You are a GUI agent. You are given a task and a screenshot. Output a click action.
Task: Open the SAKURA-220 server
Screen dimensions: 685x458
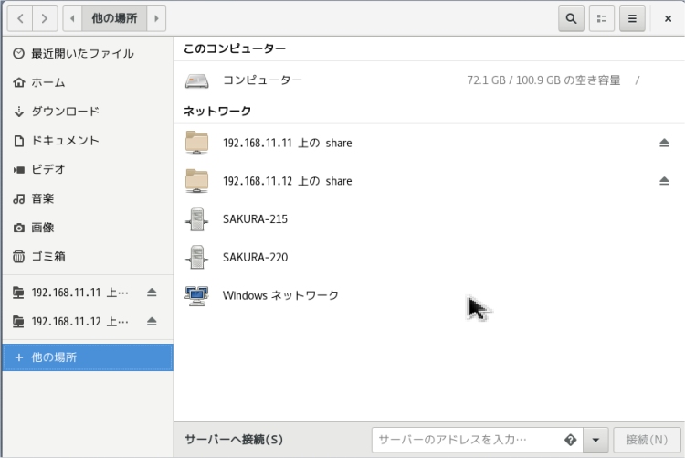[255, 258]
